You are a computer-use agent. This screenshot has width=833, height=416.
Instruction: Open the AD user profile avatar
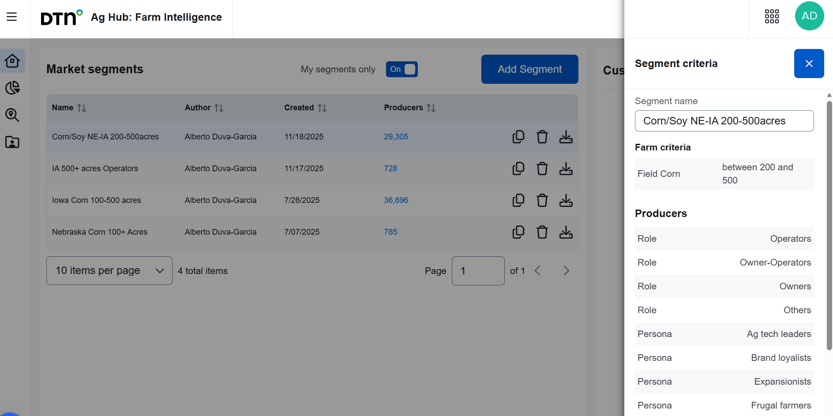(809, 16)
